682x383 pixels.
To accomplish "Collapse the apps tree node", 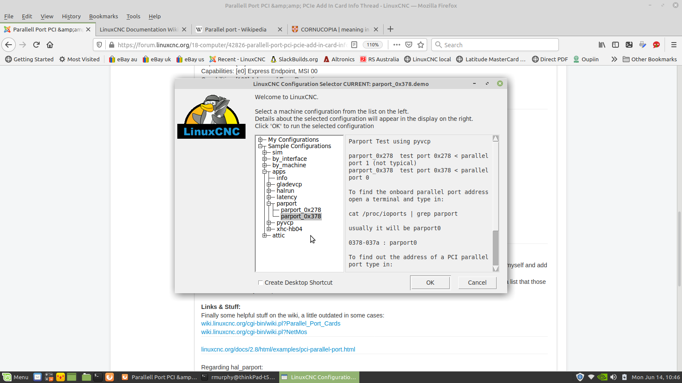I will coord(265,171).
